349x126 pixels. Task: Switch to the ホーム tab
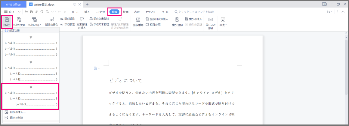75,12
